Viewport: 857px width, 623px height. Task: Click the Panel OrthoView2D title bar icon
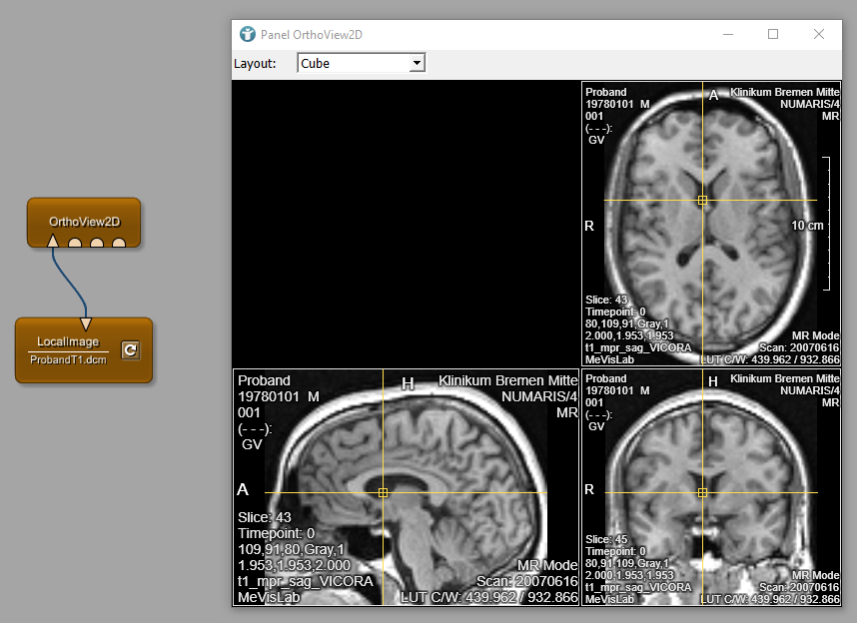click(x=248, y=34)
